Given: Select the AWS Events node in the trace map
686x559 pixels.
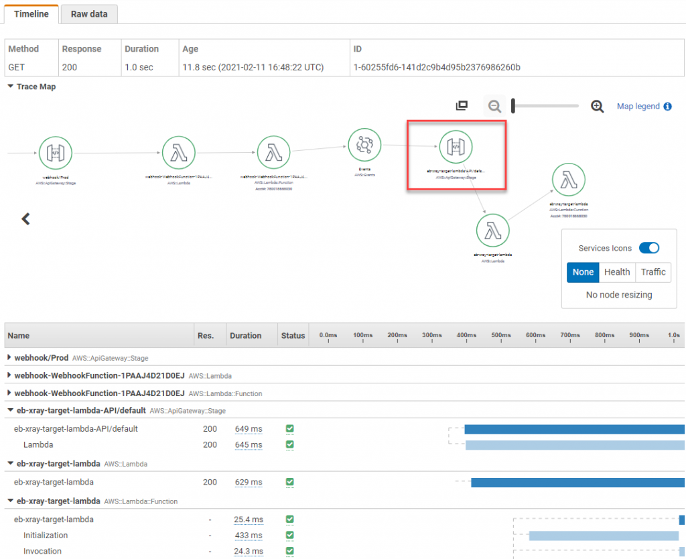Looking at the screenshot, I should click(364, 144).
